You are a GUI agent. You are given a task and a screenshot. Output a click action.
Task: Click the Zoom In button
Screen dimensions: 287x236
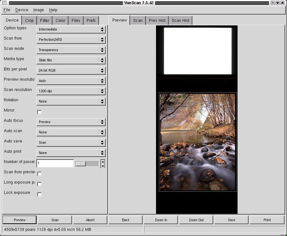coord(161,220)
